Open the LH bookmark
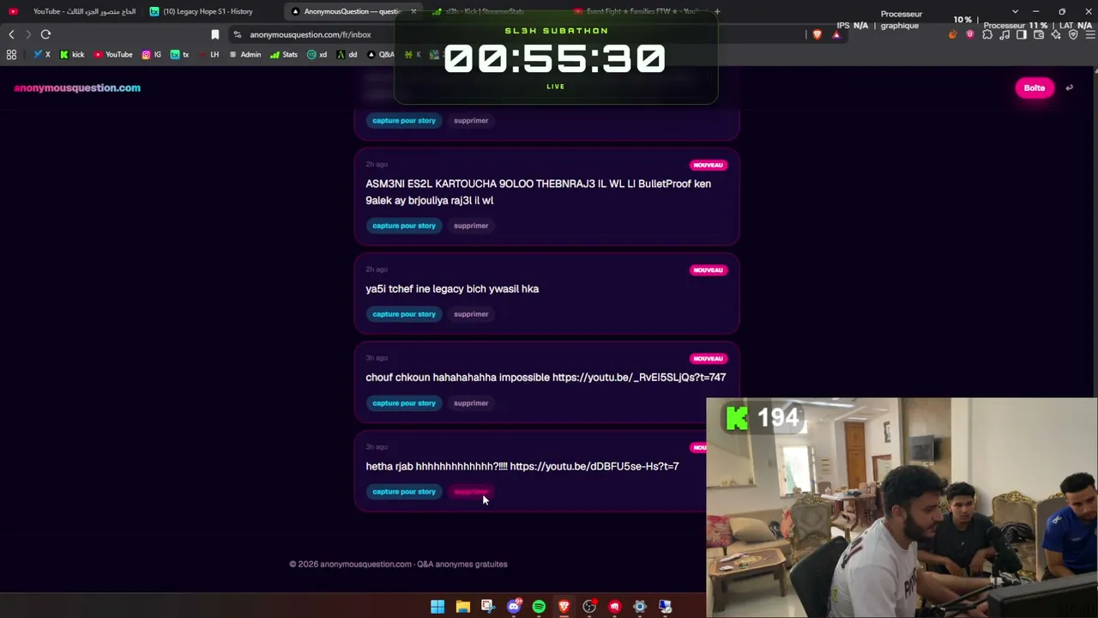 208,54
